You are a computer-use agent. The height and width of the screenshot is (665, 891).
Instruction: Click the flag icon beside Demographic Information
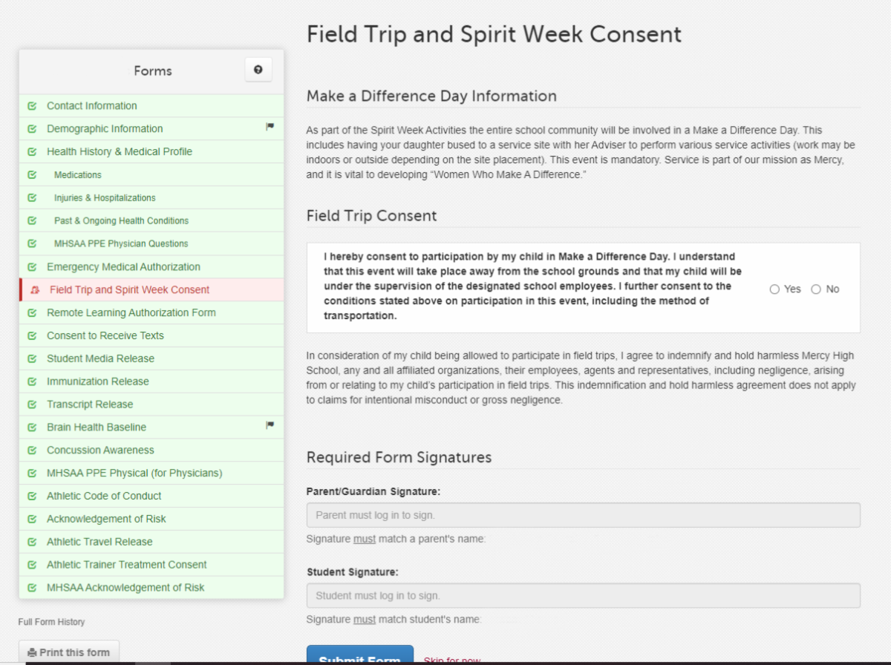tap(270, 128)
